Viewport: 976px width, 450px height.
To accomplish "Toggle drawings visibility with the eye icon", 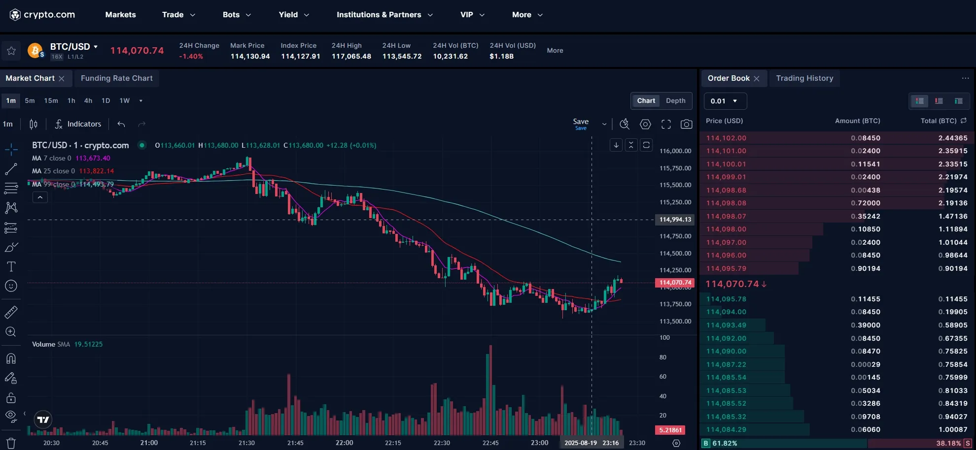I will (11, 417).
